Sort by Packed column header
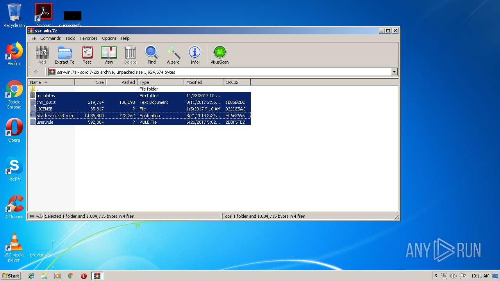Image resolution: width=500 pixels, height=281 pixels. [121, 82]
